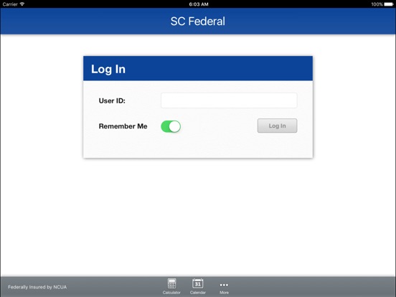Tap the Wi-Fi signal icon in status bar

(x=22, y=4)
